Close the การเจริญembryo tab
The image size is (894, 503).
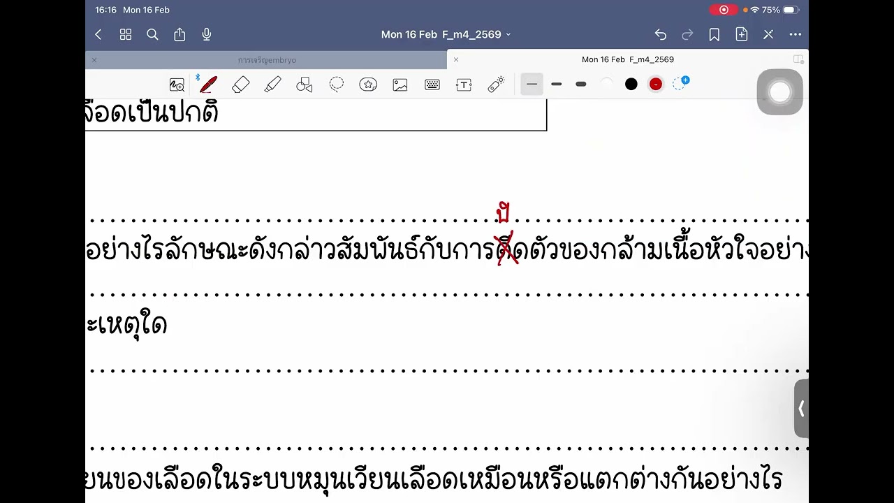[x=94, y=60]
